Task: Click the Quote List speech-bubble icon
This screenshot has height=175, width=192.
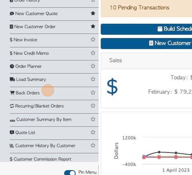Action: [x=12, y=132]
